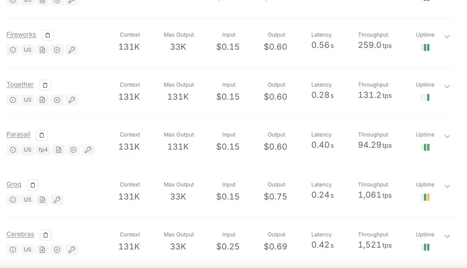Viewport: 467px width, 268px height.
Task: Click the info icon under Parasail
Action: pyautogui.click(x=13, y=150)
